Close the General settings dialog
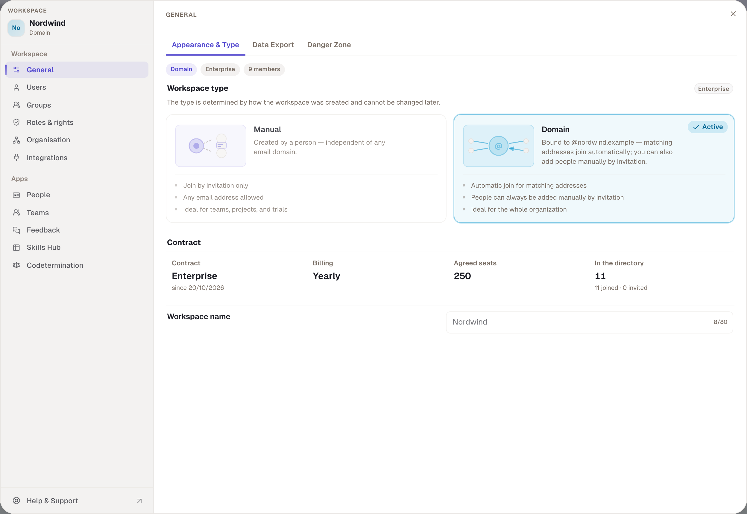 [x=733, y=14]
